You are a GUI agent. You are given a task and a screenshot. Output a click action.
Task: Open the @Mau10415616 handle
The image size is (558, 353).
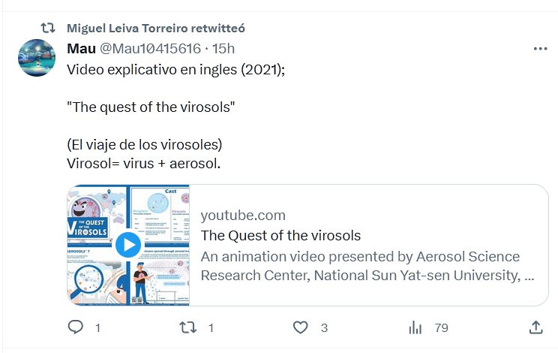(x=150, y=49)
